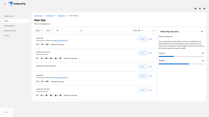Click branch icon in first patternfly-elements row

(x=37, y=58)
